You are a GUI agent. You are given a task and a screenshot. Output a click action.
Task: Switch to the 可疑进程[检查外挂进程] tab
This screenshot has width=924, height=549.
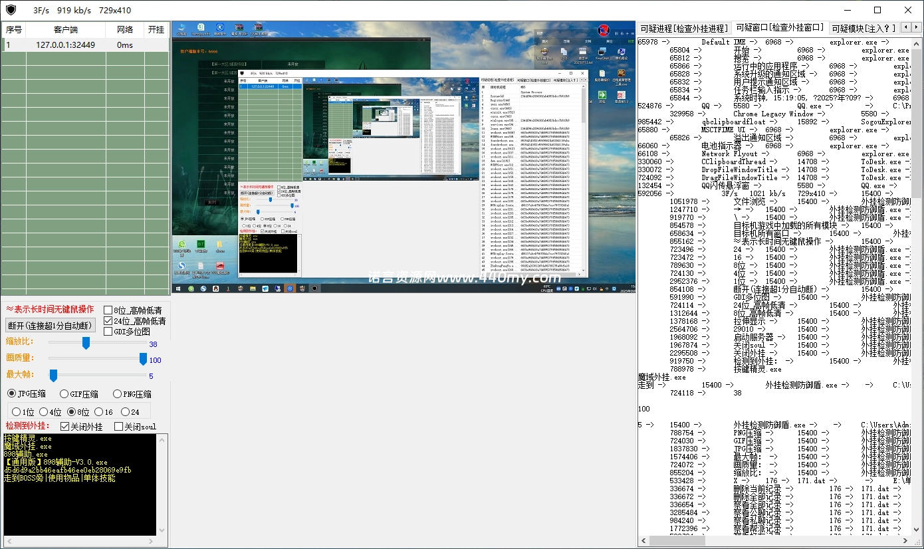683,29
